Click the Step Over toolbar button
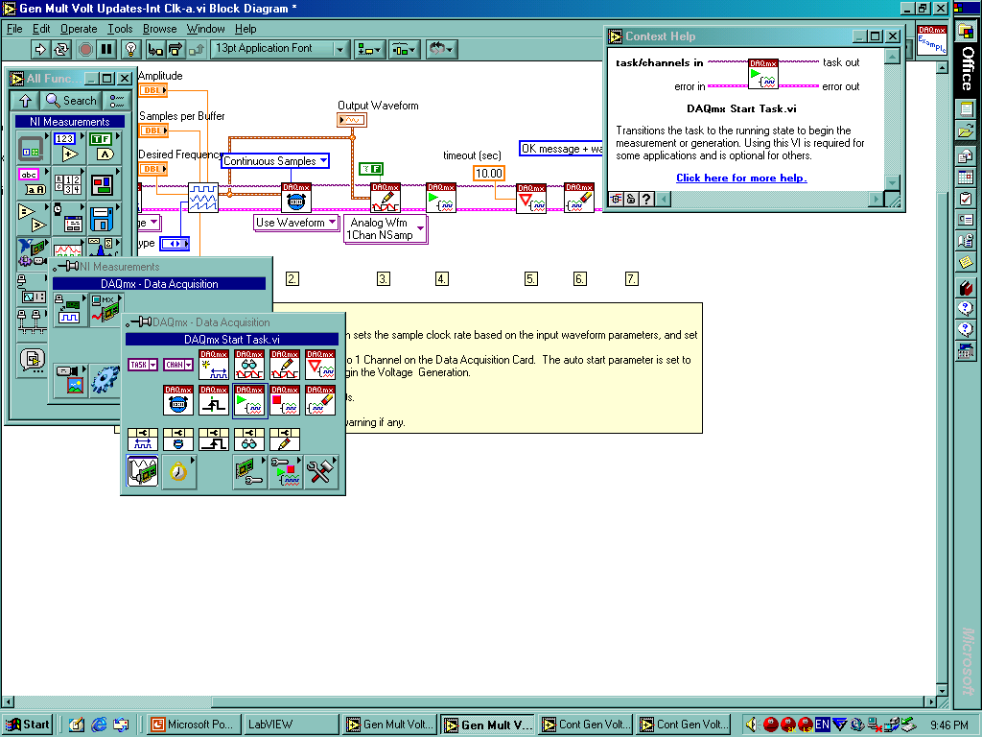This screenshot has width=982, height=737. pos(175,49)
